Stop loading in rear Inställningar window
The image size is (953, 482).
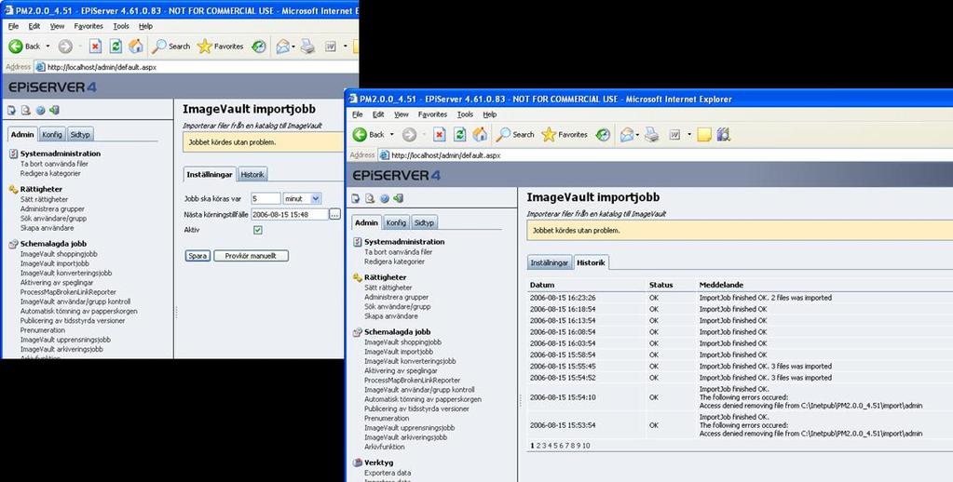[95, 47]
